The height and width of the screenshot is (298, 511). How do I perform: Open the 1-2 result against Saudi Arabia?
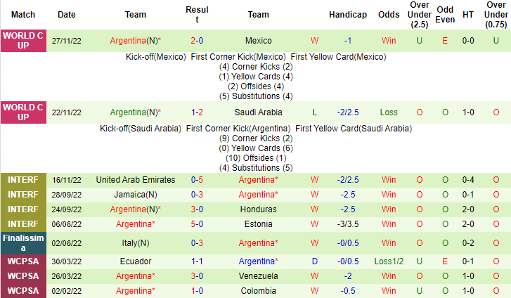click(198, 112)
